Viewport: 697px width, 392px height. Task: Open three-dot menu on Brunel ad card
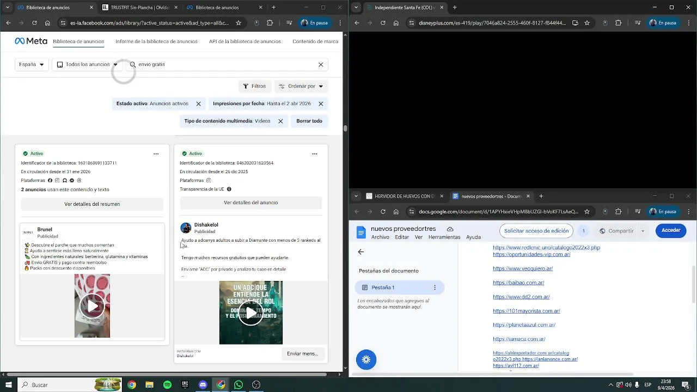point(156,154)
